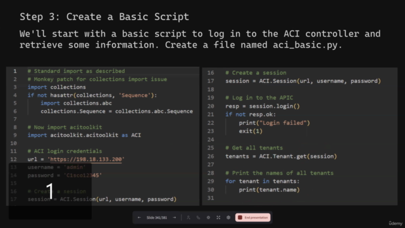This screenshot has width=405, height=228.
Task: Click line 'if not resp.ok:'
Action: (x=251, y=114)
